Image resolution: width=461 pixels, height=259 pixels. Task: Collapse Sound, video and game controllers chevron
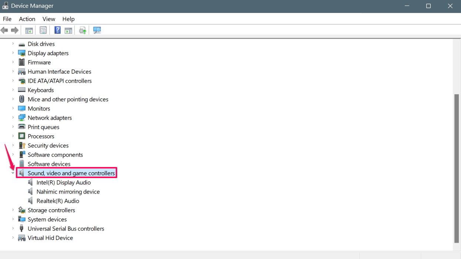(13, 173)
